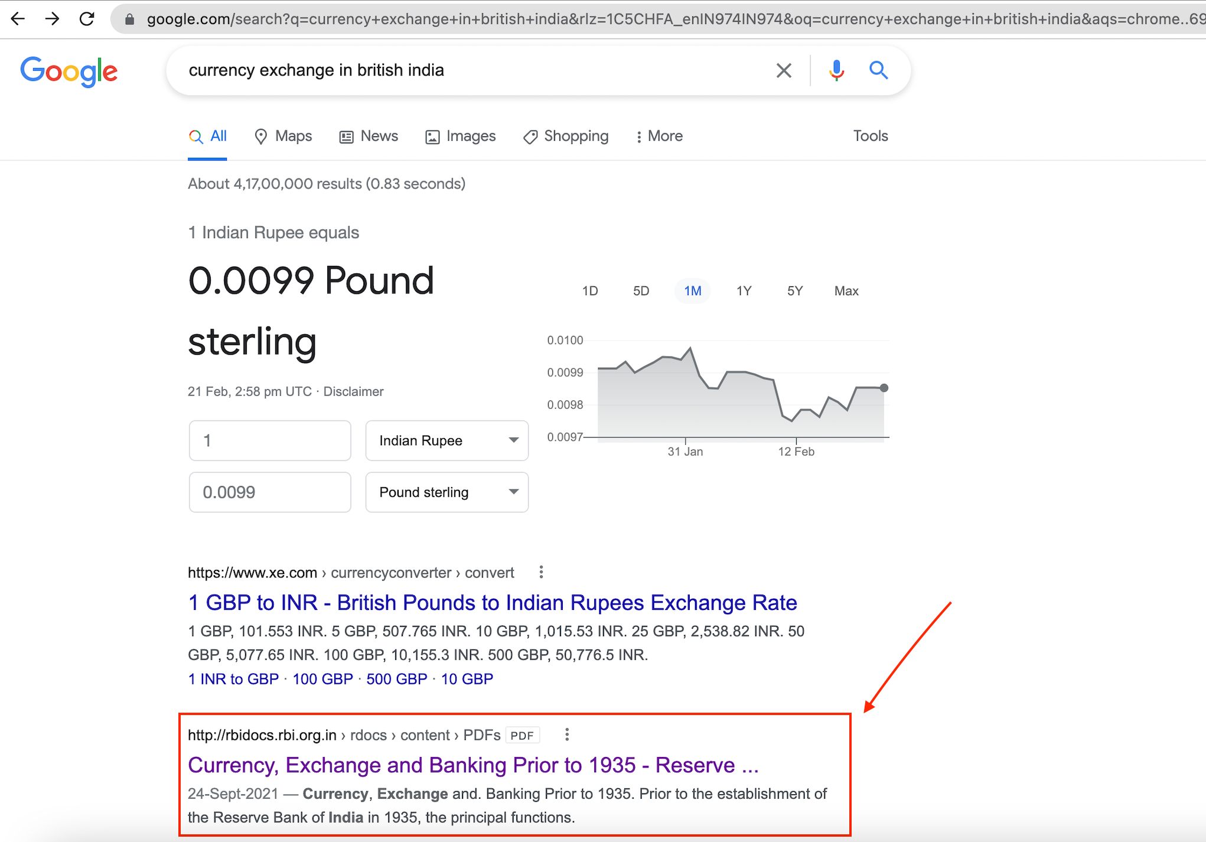Open options menu on the xe.com result
Image resolution: width=1206 pixels, height=842 pixels.
[x=541, y=572]
